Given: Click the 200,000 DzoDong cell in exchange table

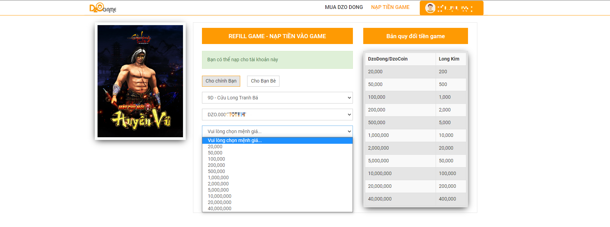Looking at the screenshot, I should (400, 110).
